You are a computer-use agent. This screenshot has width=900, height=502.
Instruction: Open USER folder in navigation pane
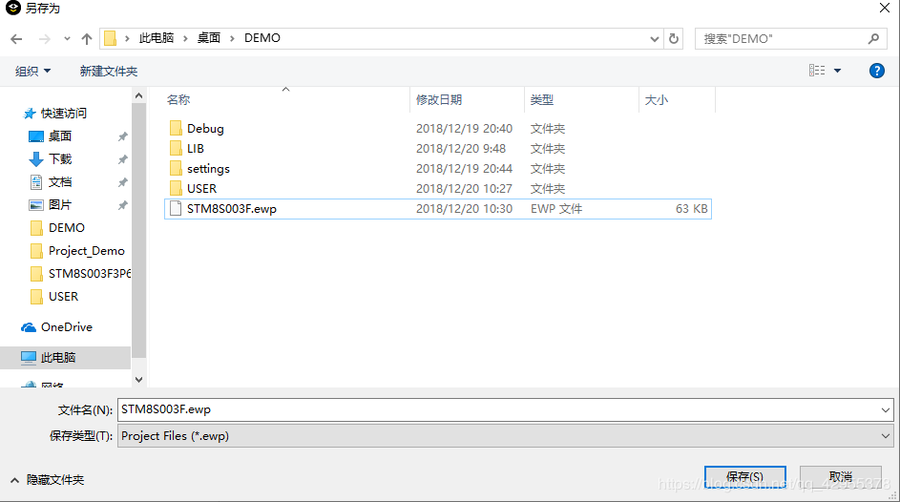point(63,297)
